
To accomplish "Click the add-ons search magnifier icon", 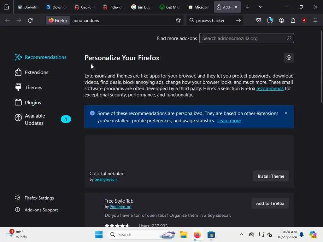I will (x=289, y=38).
